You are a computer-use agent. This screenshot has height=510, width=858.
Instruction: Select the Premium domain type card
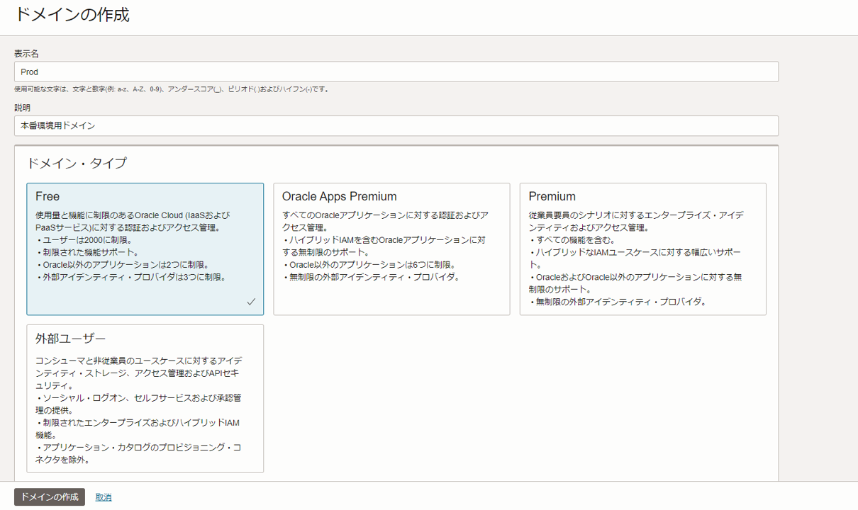pos(643,249)
